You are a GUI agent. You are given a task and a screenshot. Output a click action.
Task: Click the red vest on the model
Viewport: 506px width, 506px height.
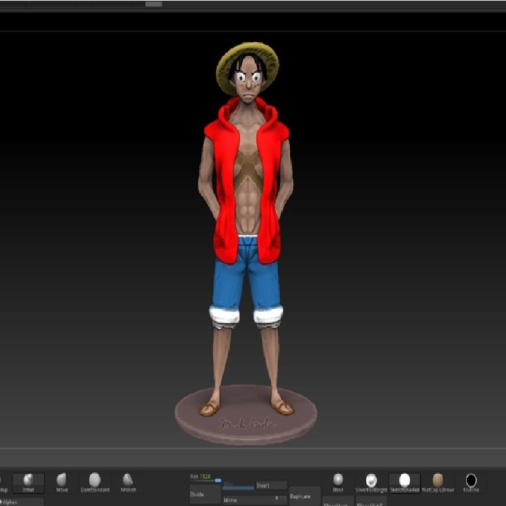tap(221, 190)
